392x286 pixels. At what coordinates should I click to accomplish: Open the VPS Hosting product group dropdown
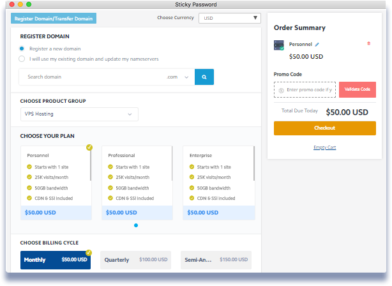click(79, 114)
